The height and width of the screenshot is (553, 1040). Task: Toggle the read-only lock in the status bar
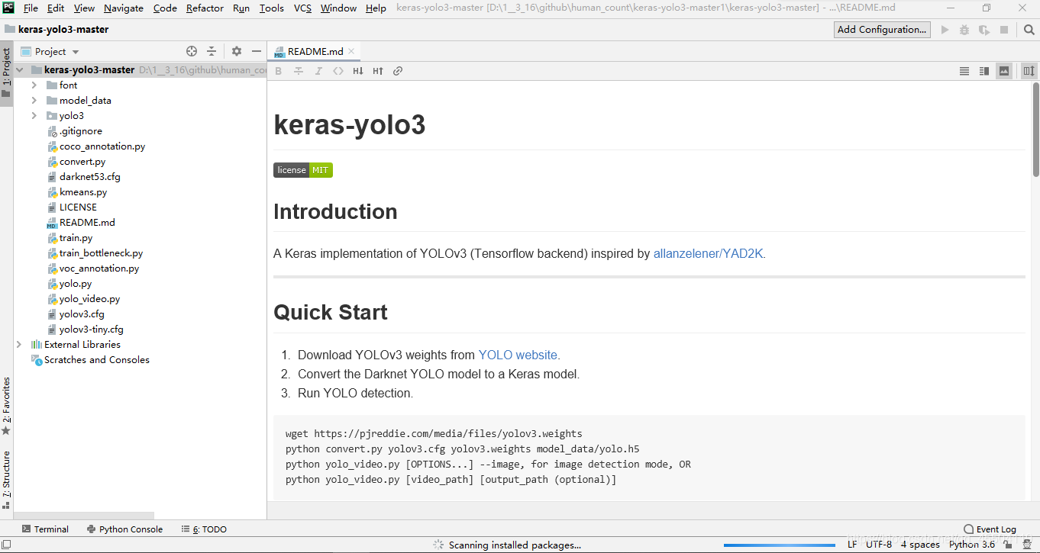click(x=1006, y=545)
